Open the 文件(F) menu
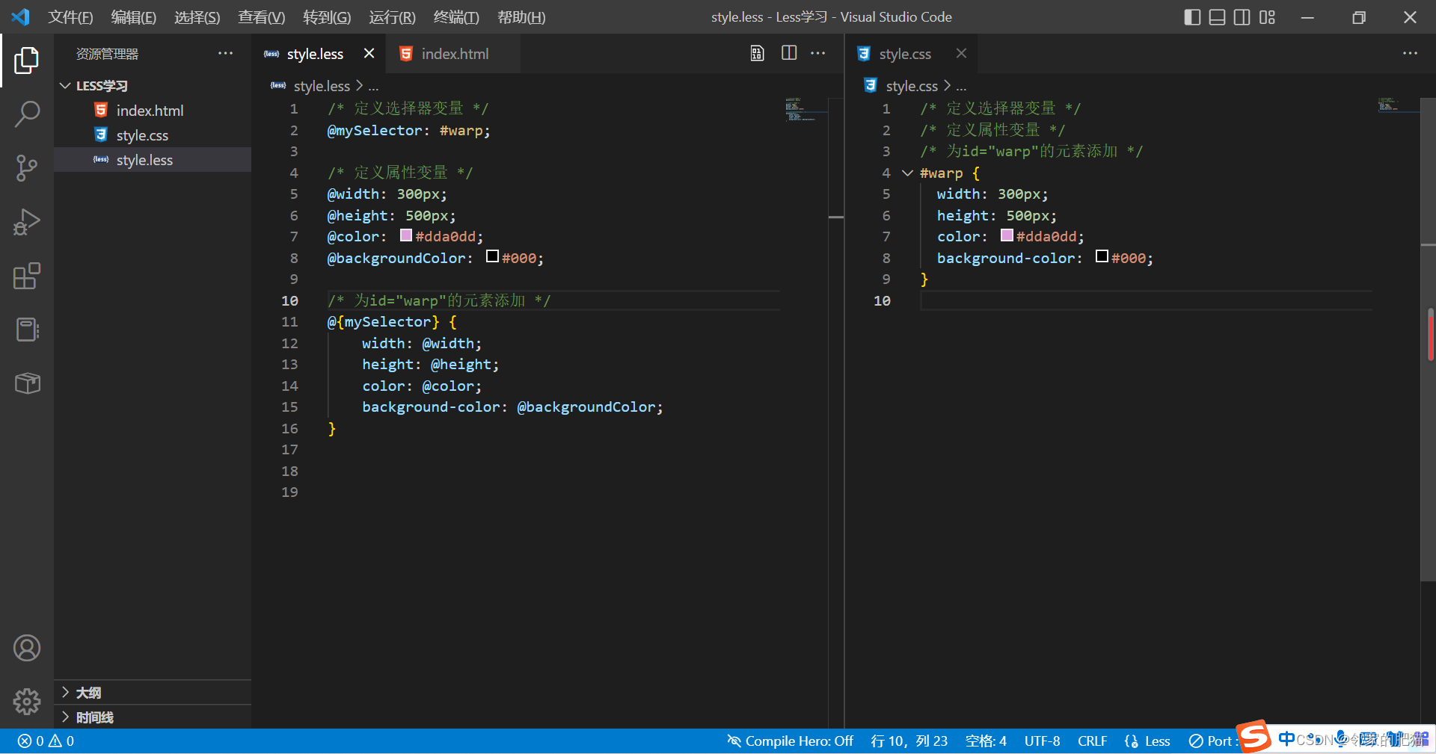This screenshot has height=754, width=1436. click(x=70, y=17)
